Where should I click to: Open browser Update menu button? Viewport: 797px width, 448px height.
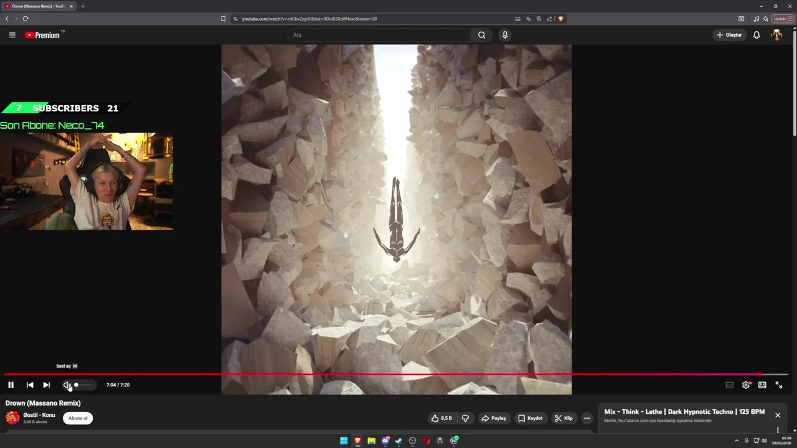(x=783, y=19)
